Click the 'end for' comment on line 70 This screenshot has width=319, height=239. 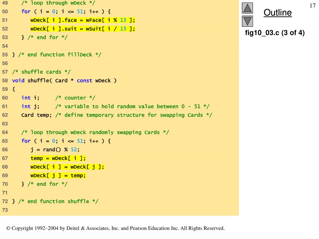pyautogui.click(x=47, y=184)
